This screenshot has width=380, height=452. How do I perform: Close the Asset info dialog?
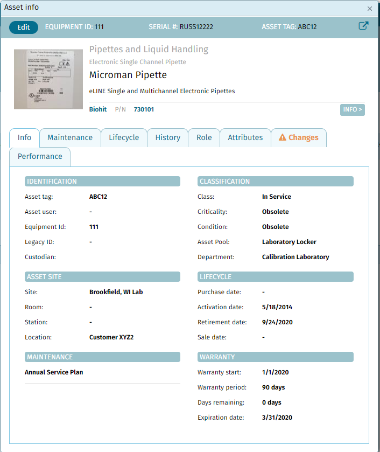coord(370,9)
